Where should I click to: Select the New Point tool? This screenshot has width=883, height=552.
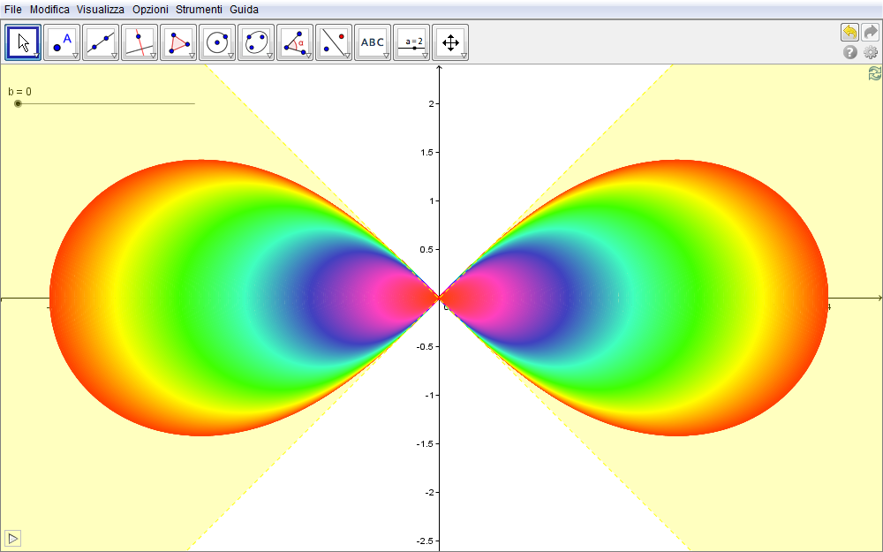pos(62,42)
